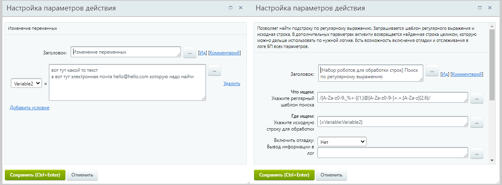The width and height of the screenshot is (502, 185).
Task: Close the regex search settings dialog
Action: click(x=490, y=8)
